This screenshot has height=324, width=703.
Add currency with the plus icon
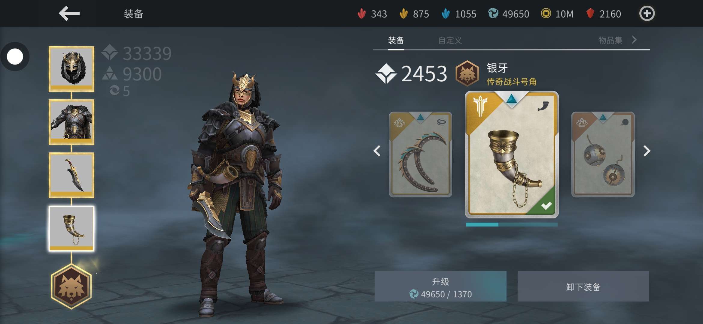(x=647, y=13)
